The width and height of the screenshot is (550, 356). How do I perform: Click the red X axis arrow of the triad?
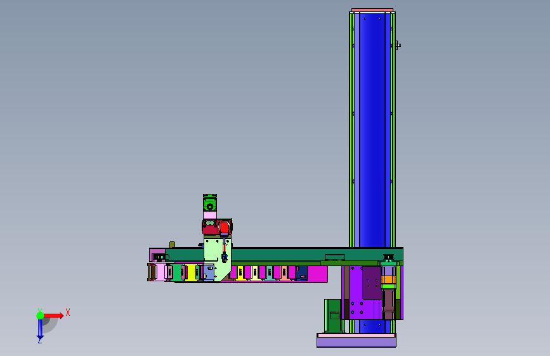(54, 315)
